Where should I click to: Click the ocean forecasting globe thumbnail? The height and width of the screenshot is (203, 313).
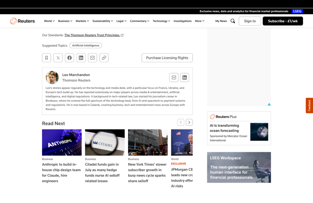click(259, 132)
